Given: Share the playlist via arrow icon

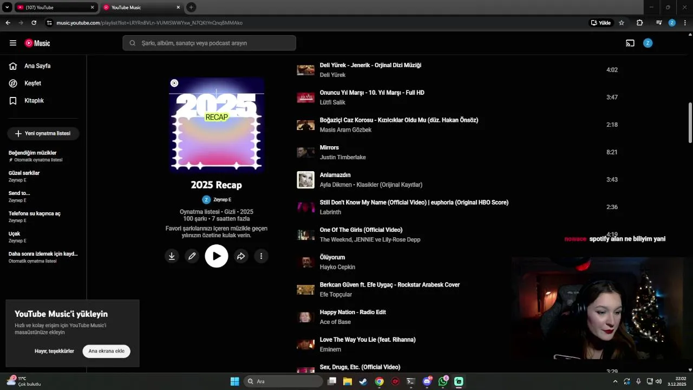Looking at the screenshot, I should pos(241,256).
